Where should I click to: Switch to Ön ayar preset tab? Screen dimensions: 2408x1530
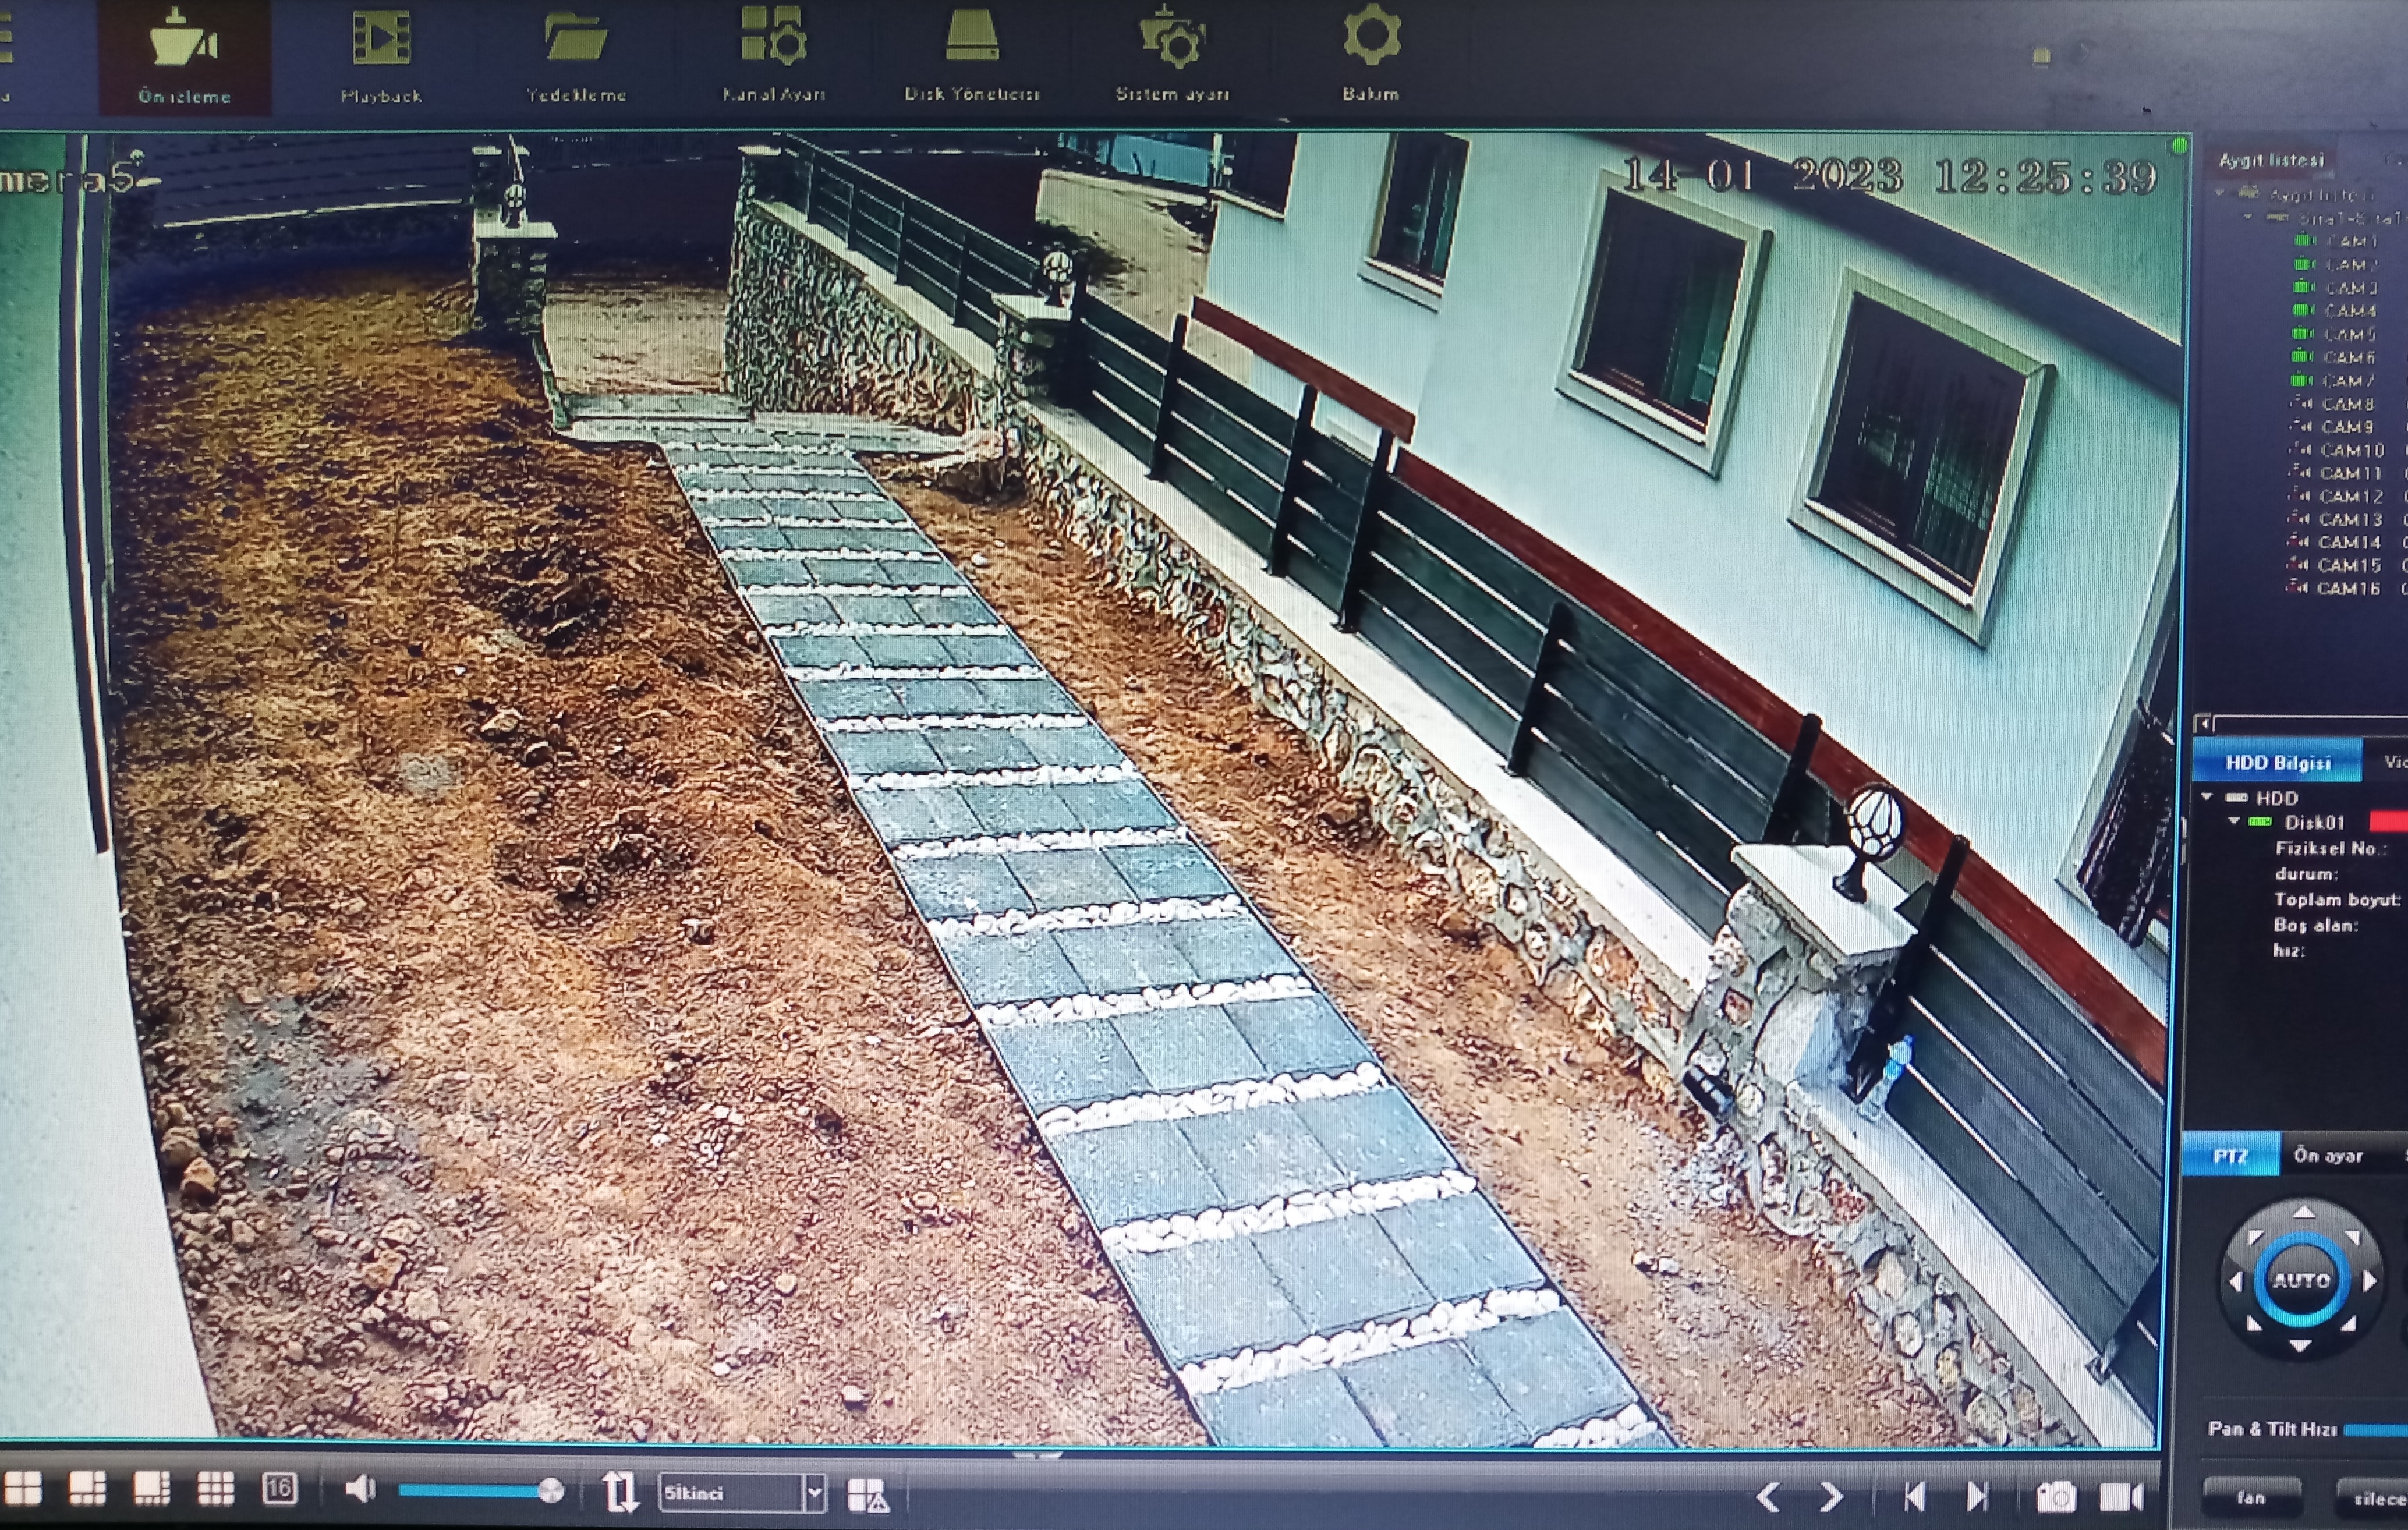pos(2328,1155)
